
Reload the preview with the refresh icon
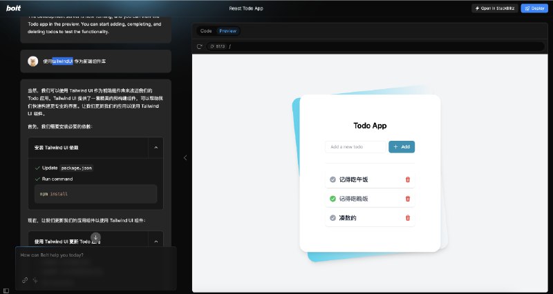[199, 46]
